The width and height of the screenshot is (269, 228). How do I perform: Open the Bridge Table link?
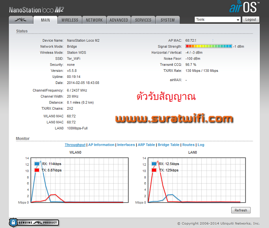point(168,145)
